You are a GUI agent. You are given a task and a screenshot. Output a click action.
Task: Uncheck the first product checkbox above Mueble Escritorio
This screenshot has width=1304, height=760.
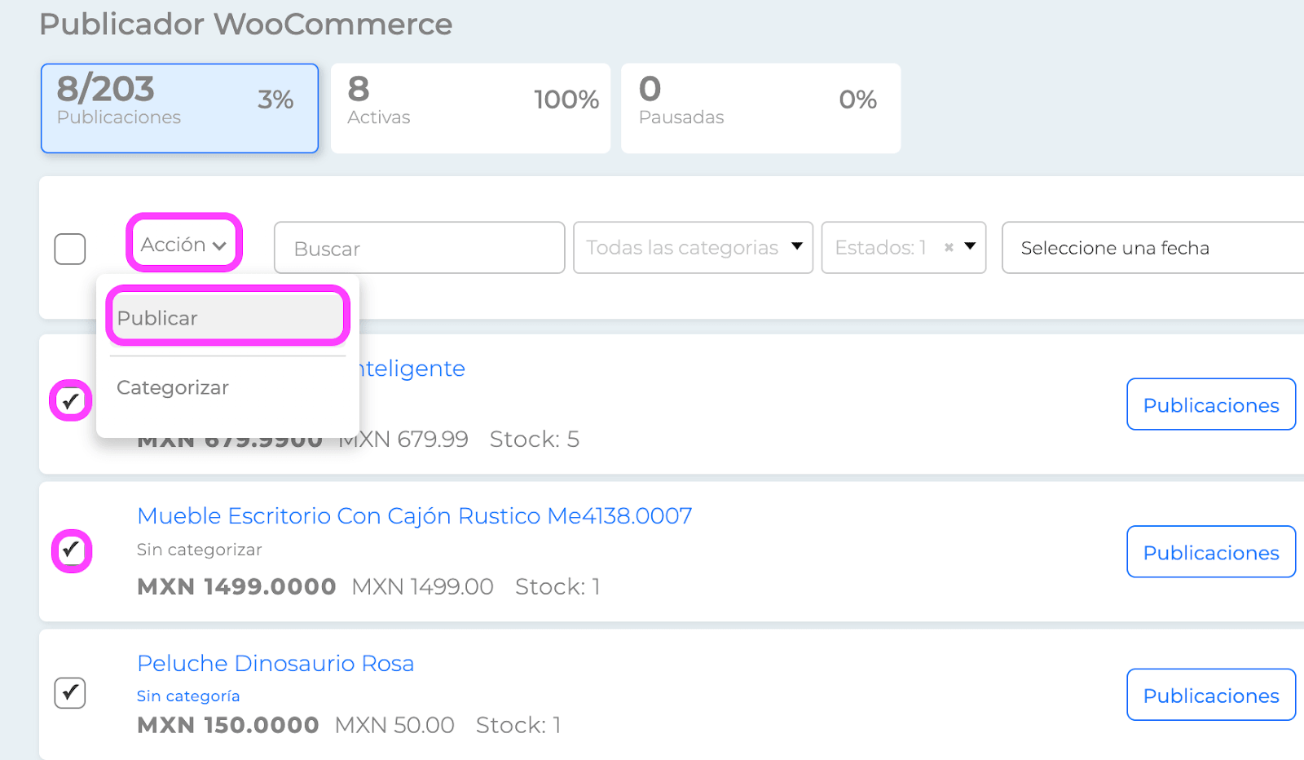coord(71,400)
